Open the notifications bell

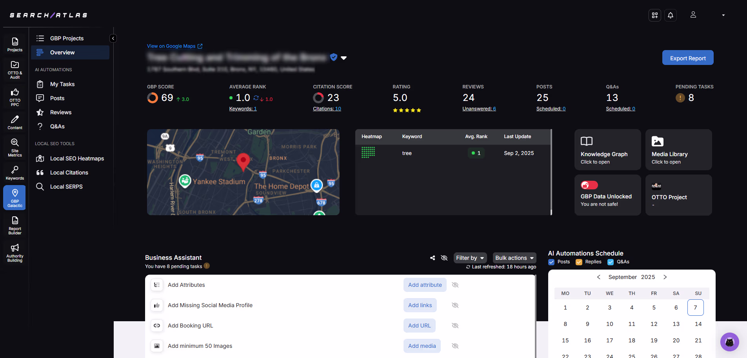pos(670,15)
